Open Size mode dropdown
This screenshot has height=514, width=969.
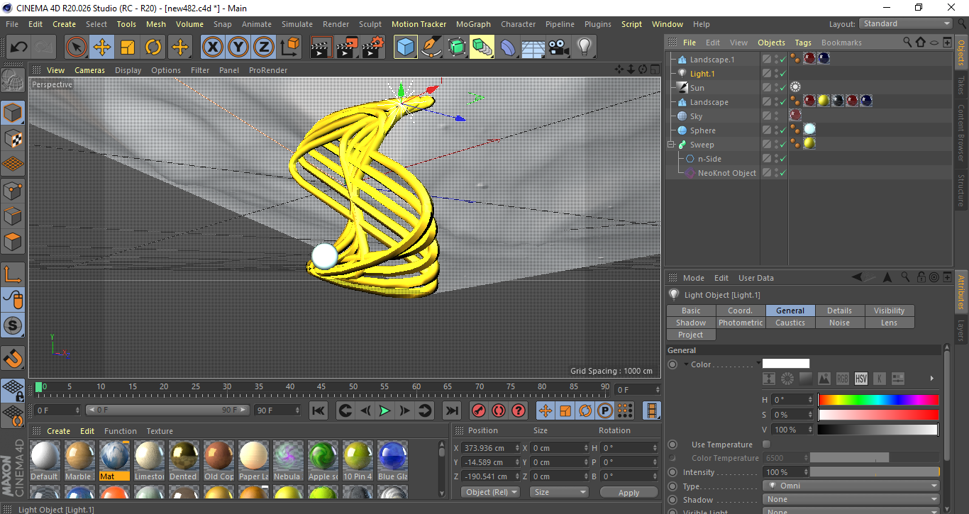click(559, 492)
